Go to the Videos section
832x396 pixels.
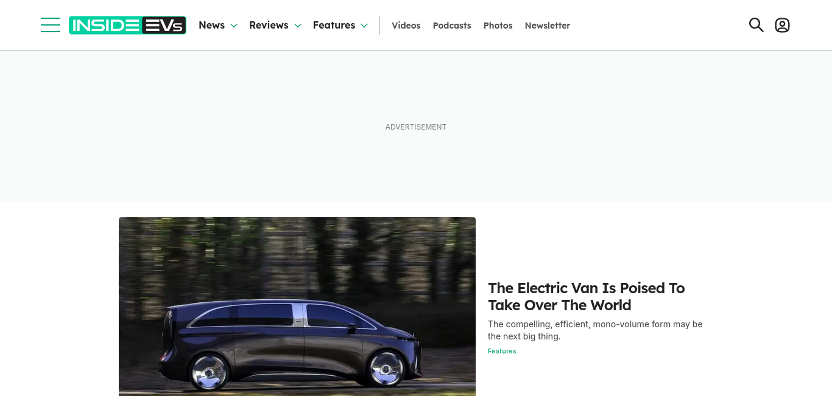point(406,26)
